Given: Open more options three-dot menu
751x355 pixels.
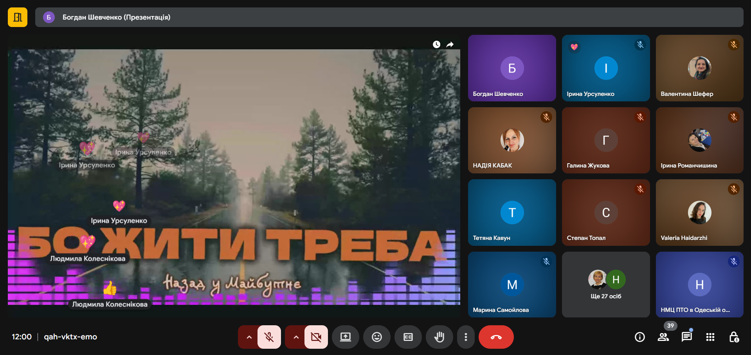Looking at the screenshot, I should [465, 337].
